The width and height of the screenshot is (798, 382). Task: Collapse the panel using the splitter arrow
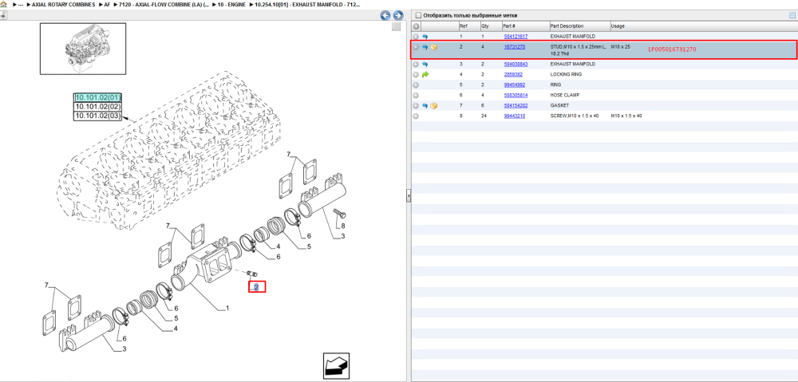point(408,195)
